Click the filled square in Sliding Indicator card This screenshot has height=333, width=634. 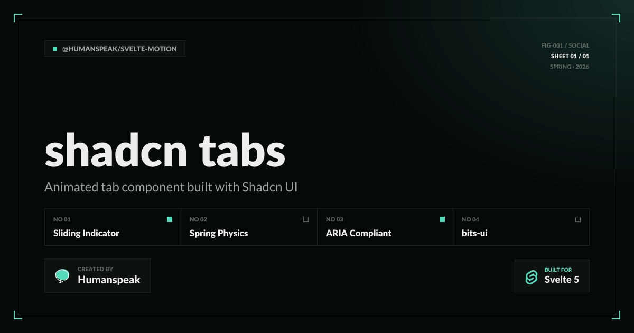click(x=170, y=219)
